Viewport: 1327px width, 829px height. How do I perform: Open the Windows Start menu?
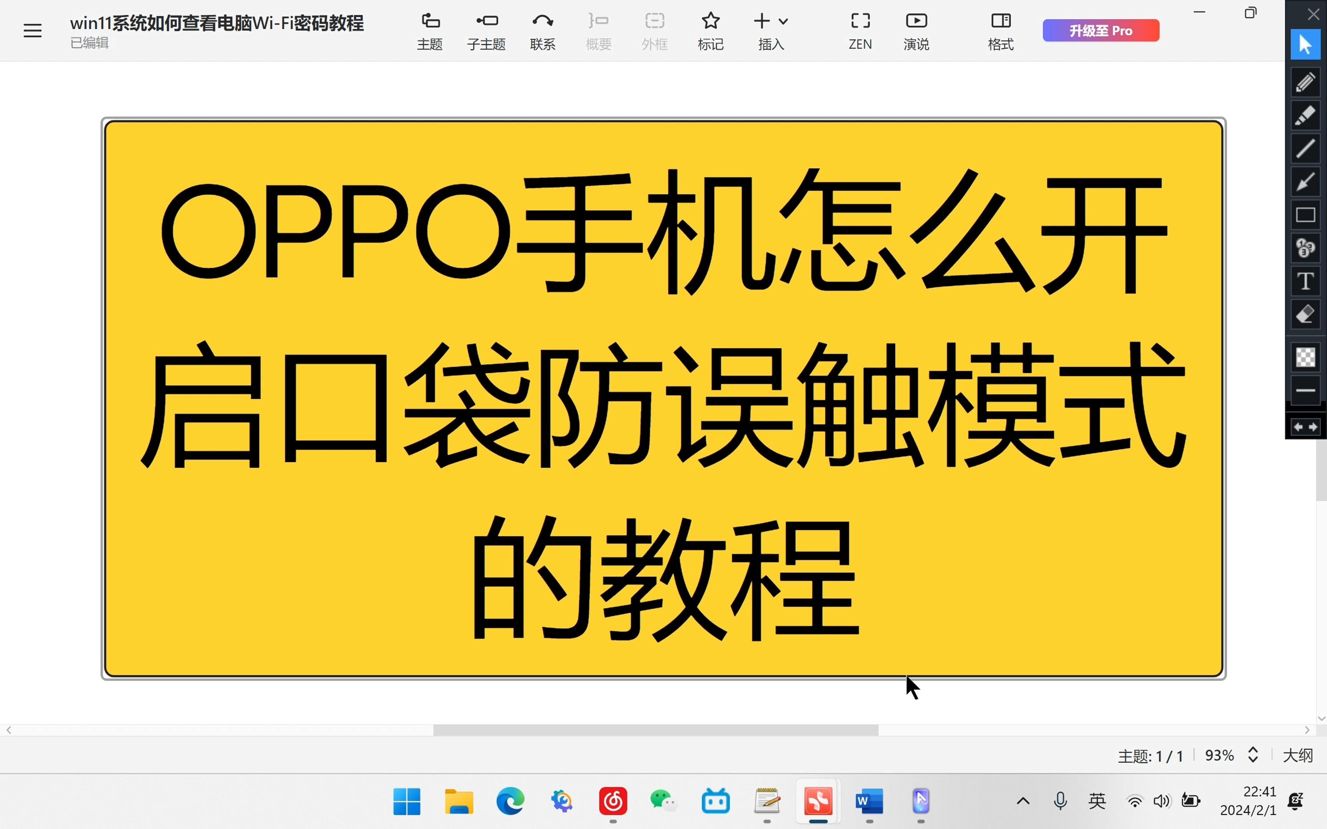coord(406,802)
